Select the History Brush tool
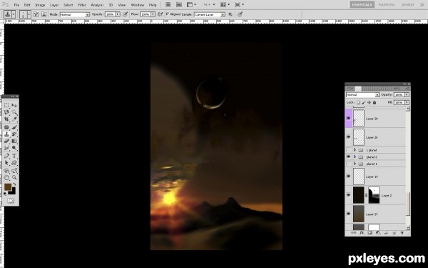The image size is (428, 268). (14, 134)
